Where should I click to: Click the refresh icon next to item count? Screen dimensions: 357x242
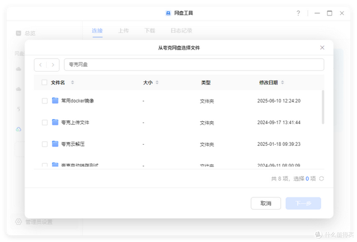coord(321,179)
